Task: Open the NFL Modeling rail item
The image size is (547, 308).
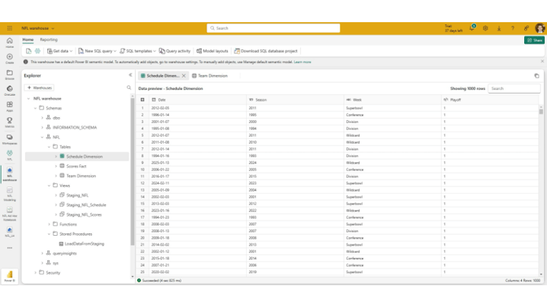Action: tap(10, 194)
